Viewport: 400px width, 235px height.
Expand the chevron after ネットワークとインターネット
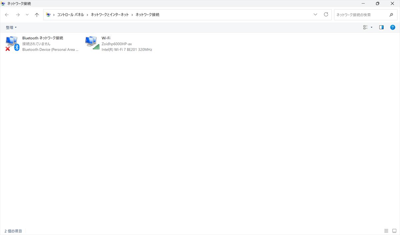click(132, 15)
